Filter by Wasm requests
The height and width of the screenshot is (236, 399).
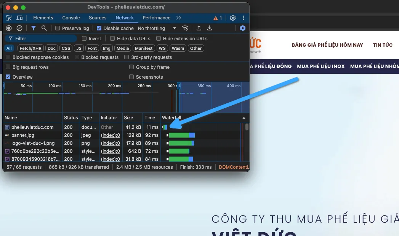[x=178, y=48]
